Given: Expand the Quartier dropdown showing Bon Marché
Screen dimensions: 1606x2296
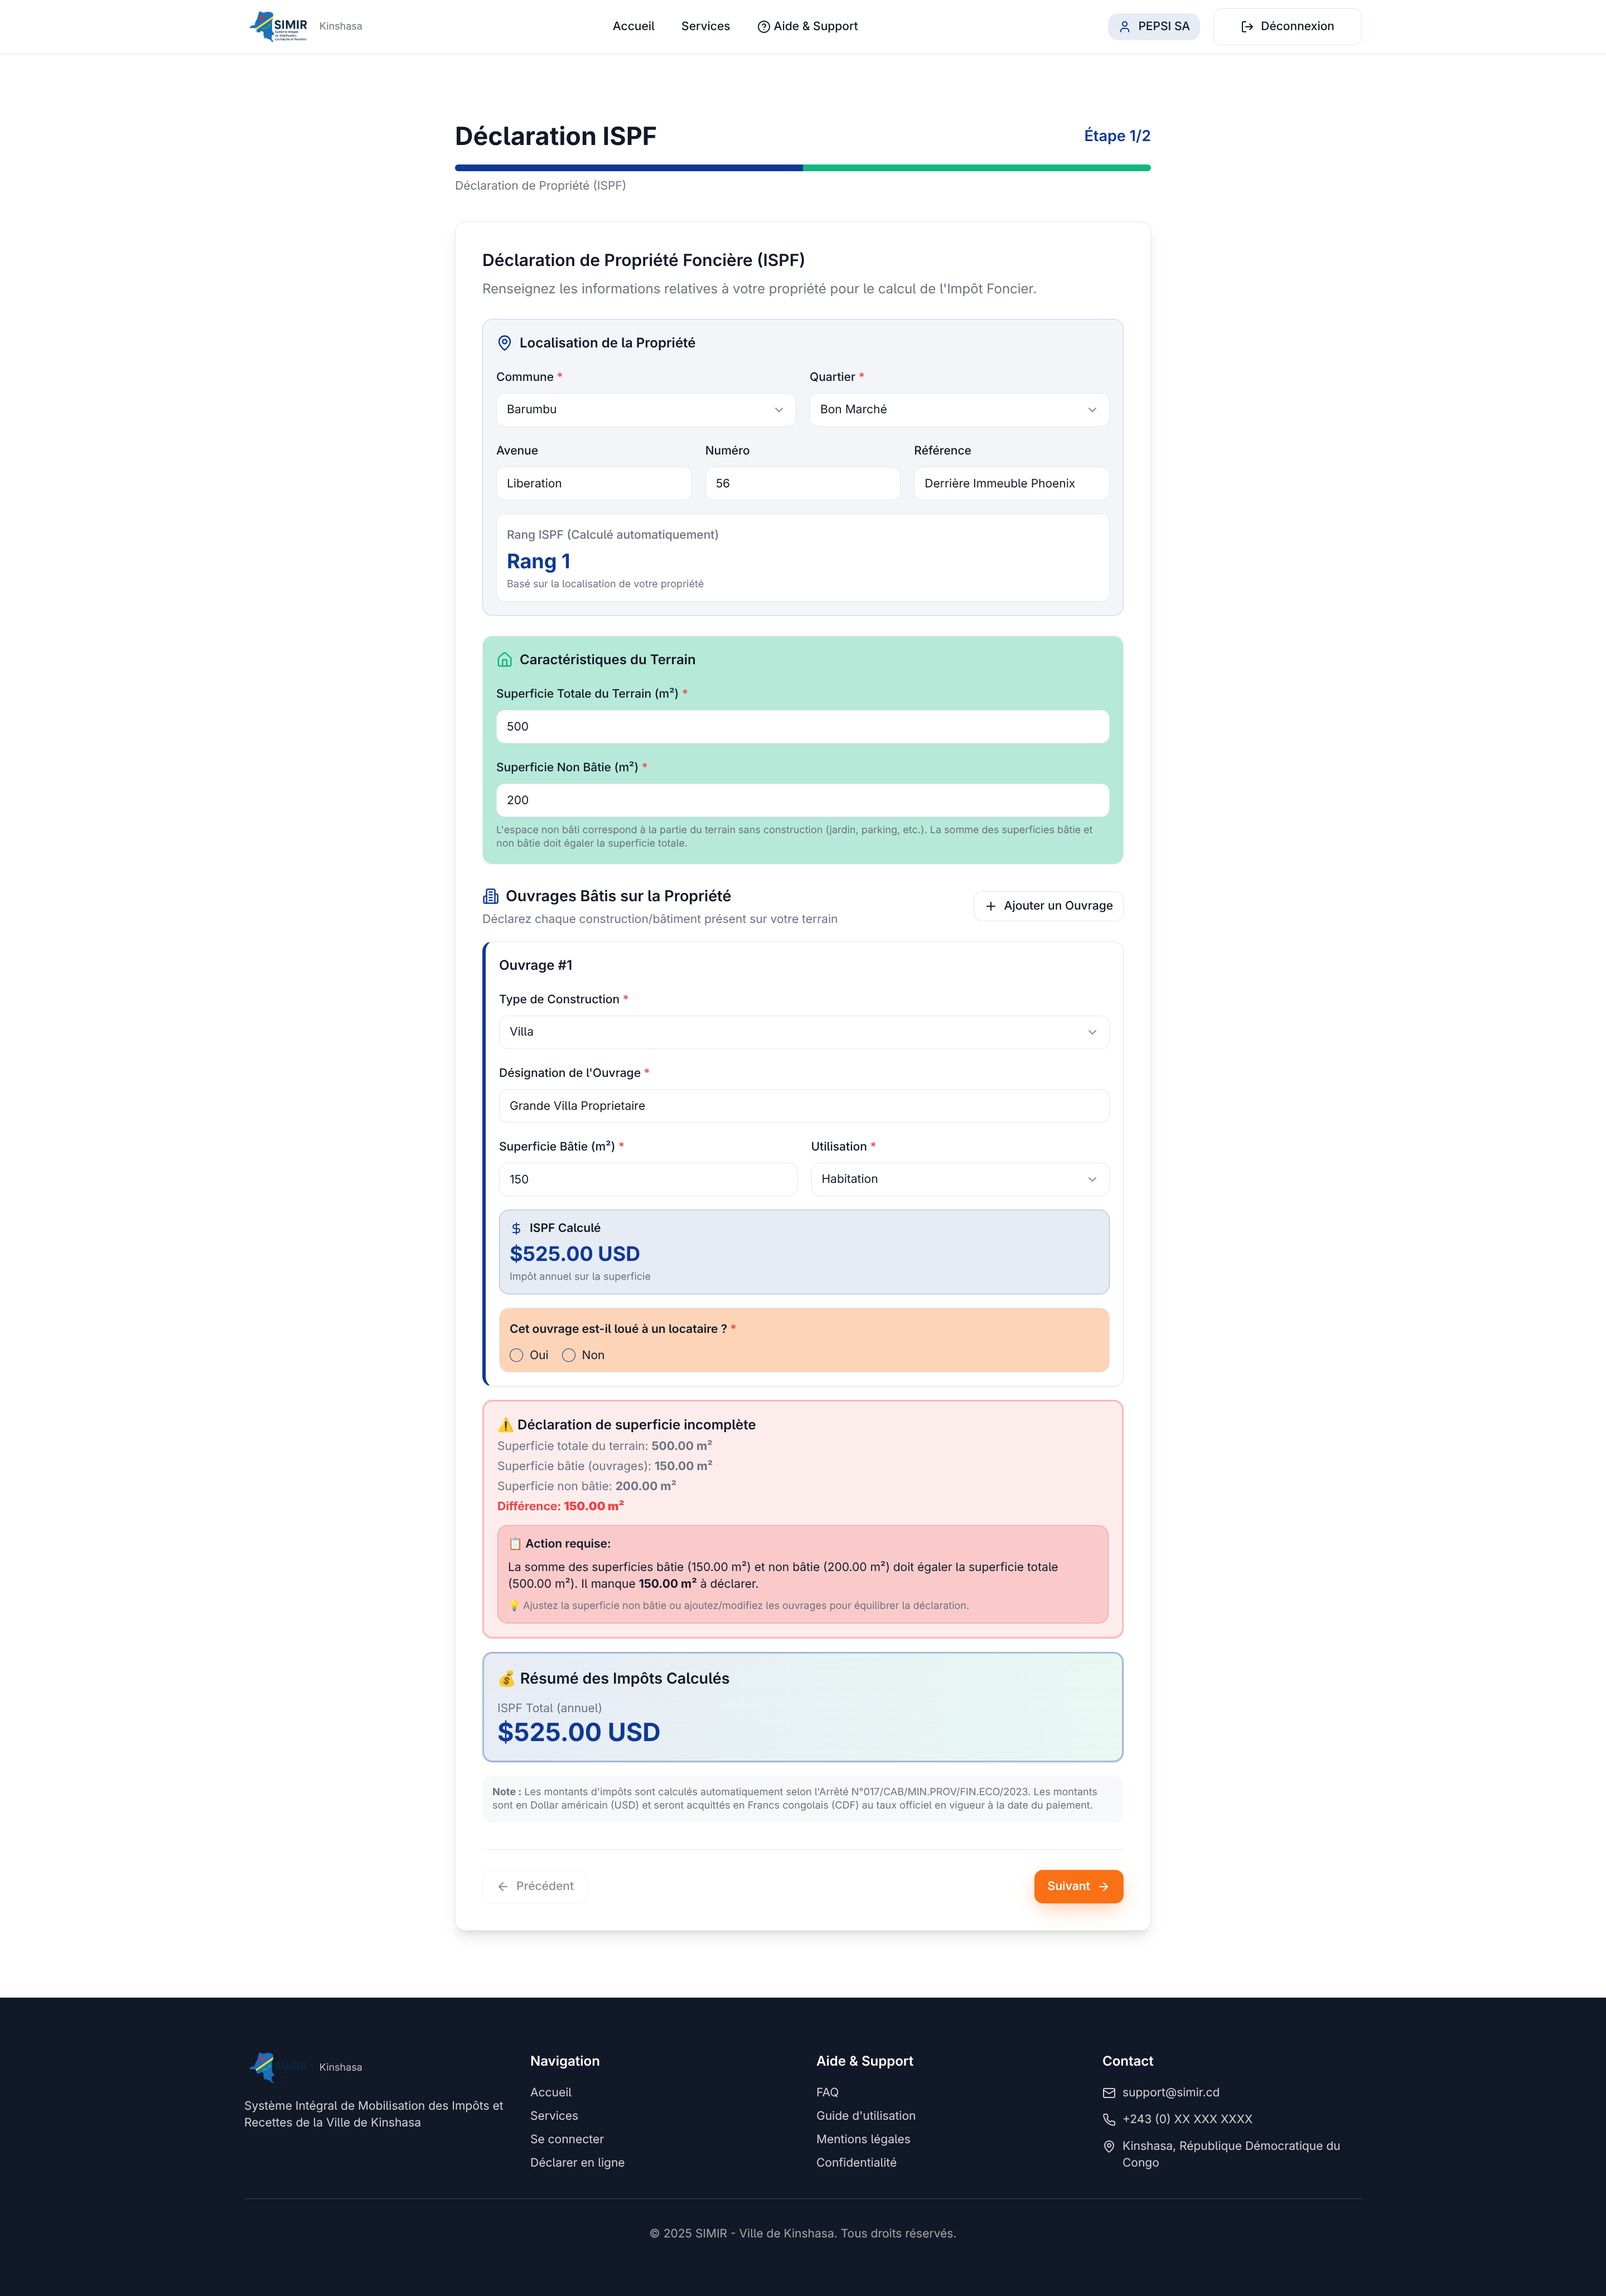Looking at the screenshot, I should tap(958, 410).
